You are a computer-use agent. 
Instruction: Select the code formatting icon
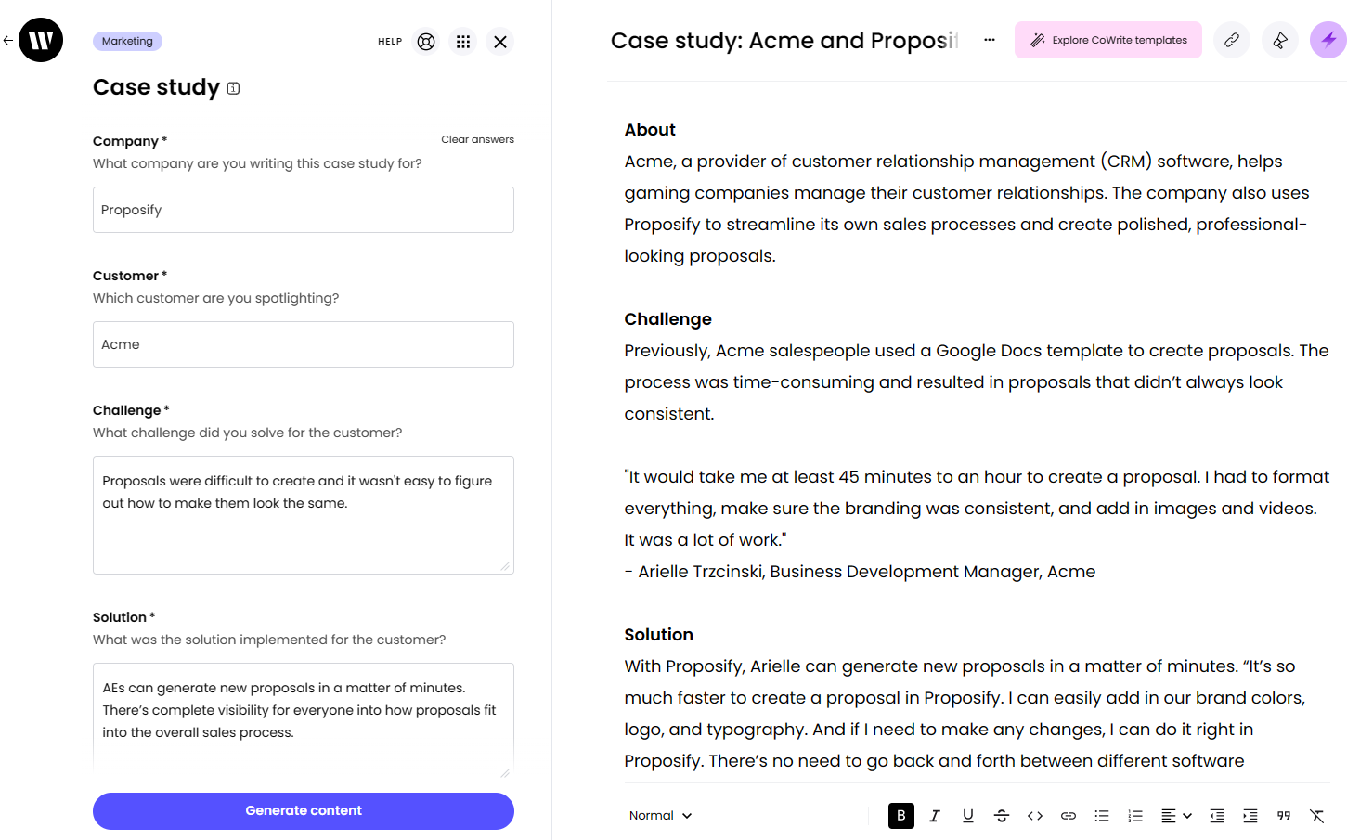pyautogui.click(x=1035, y=816)
